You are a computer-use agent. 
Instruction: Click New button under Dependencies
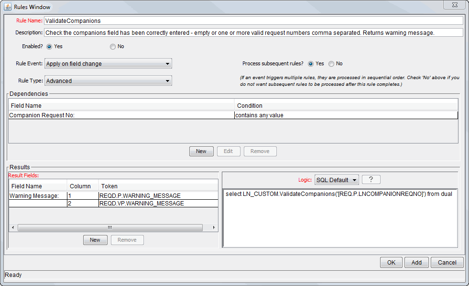[201, 151]
